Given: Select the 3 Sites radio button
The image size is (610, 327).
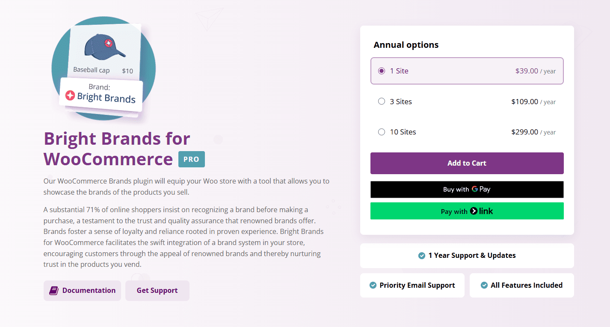Looking at the screenshot, I should [x=382, y=102].
